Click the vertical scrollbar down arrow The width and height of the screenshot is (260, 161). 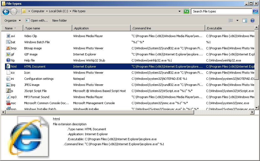[256, 108]
